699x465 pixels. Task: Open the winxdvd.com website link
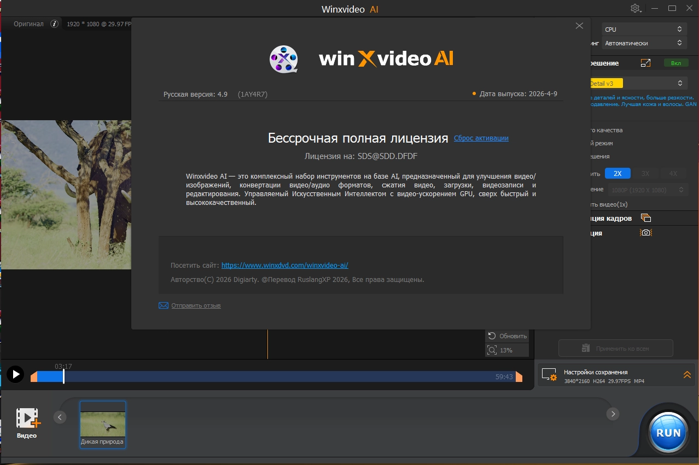tap(284, 266)
